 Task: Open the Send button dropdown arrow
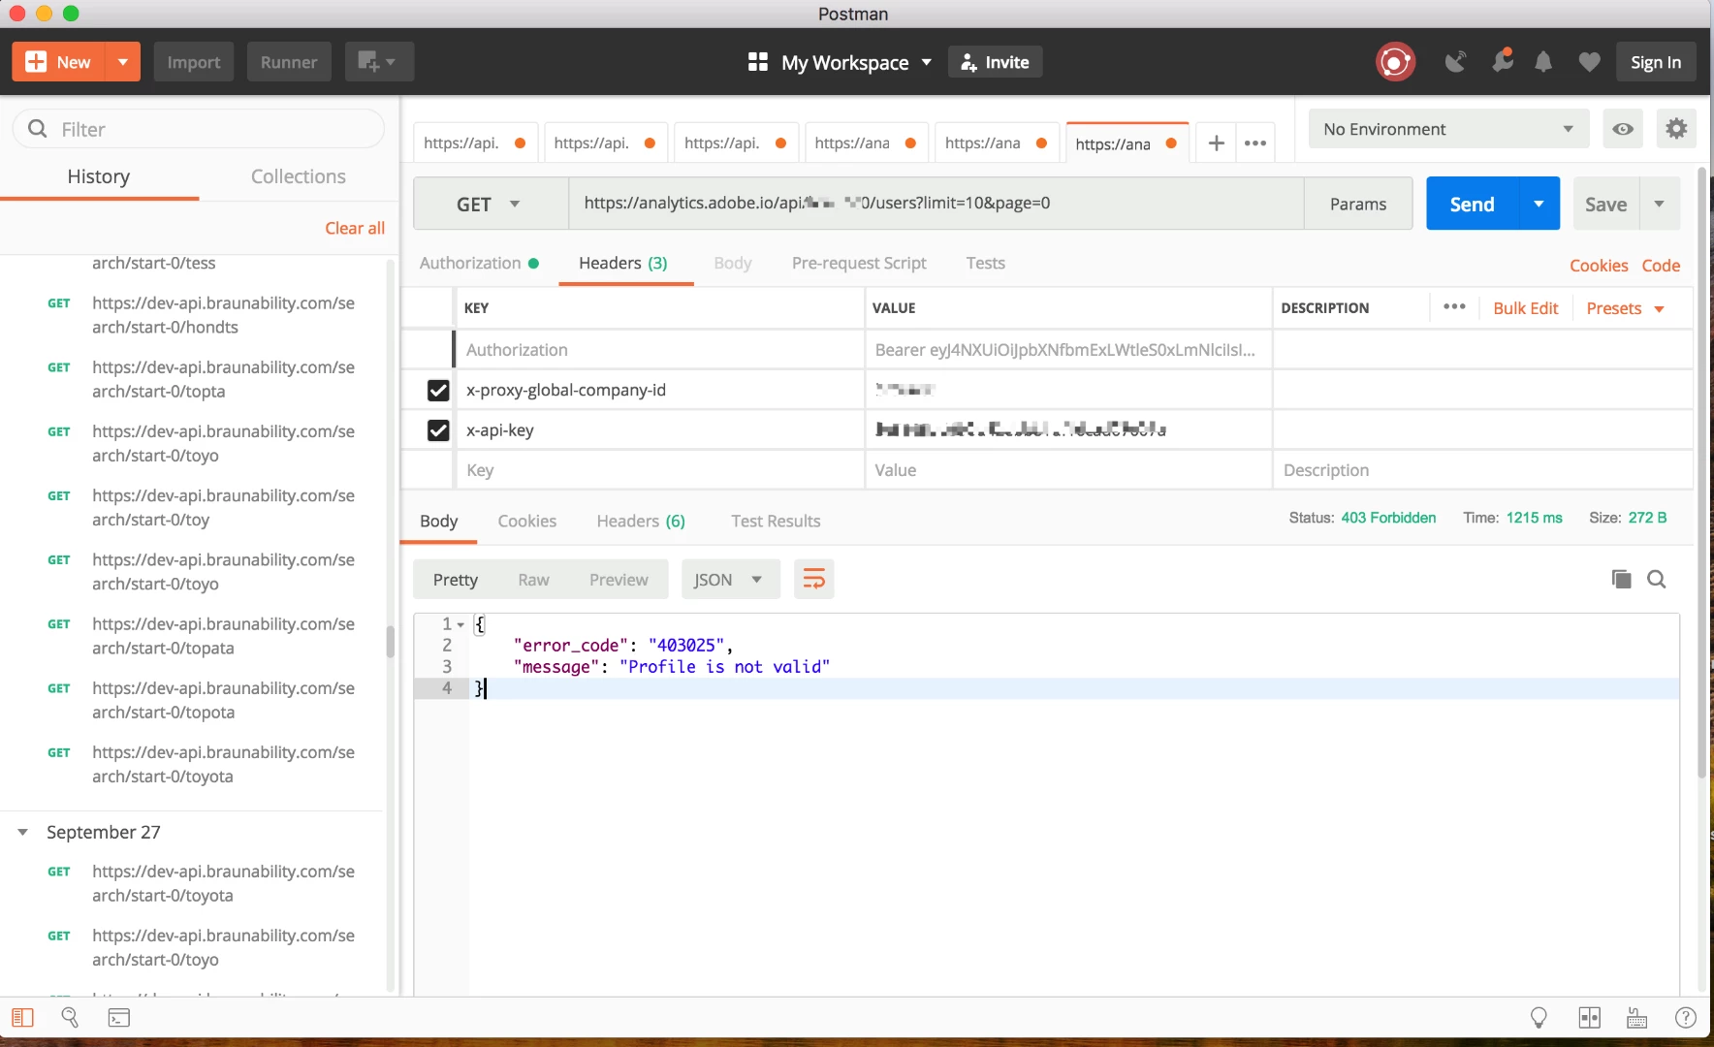1539,204
